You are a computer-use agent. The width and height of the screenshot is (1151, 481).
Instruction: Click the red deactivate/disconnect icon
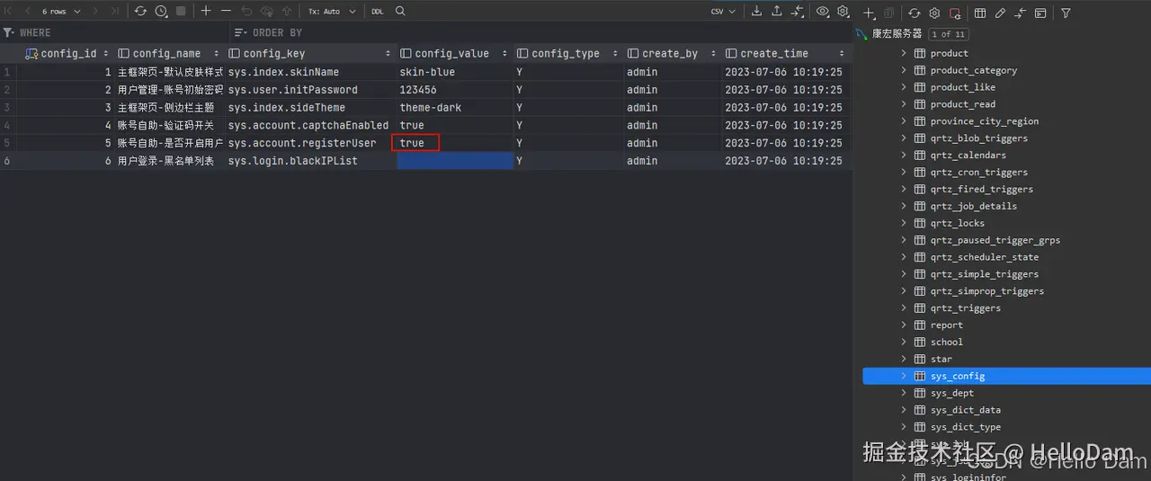pos(955,13)
